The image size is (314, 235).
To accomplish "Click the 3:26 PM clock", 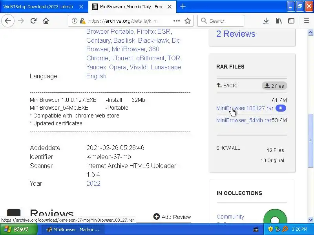I will point(299,229).
